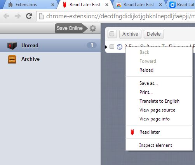Switch to the Extensions tab
The width and height of the screenshot is (195, 165).
pyautogui.click(x=30, y=5)
